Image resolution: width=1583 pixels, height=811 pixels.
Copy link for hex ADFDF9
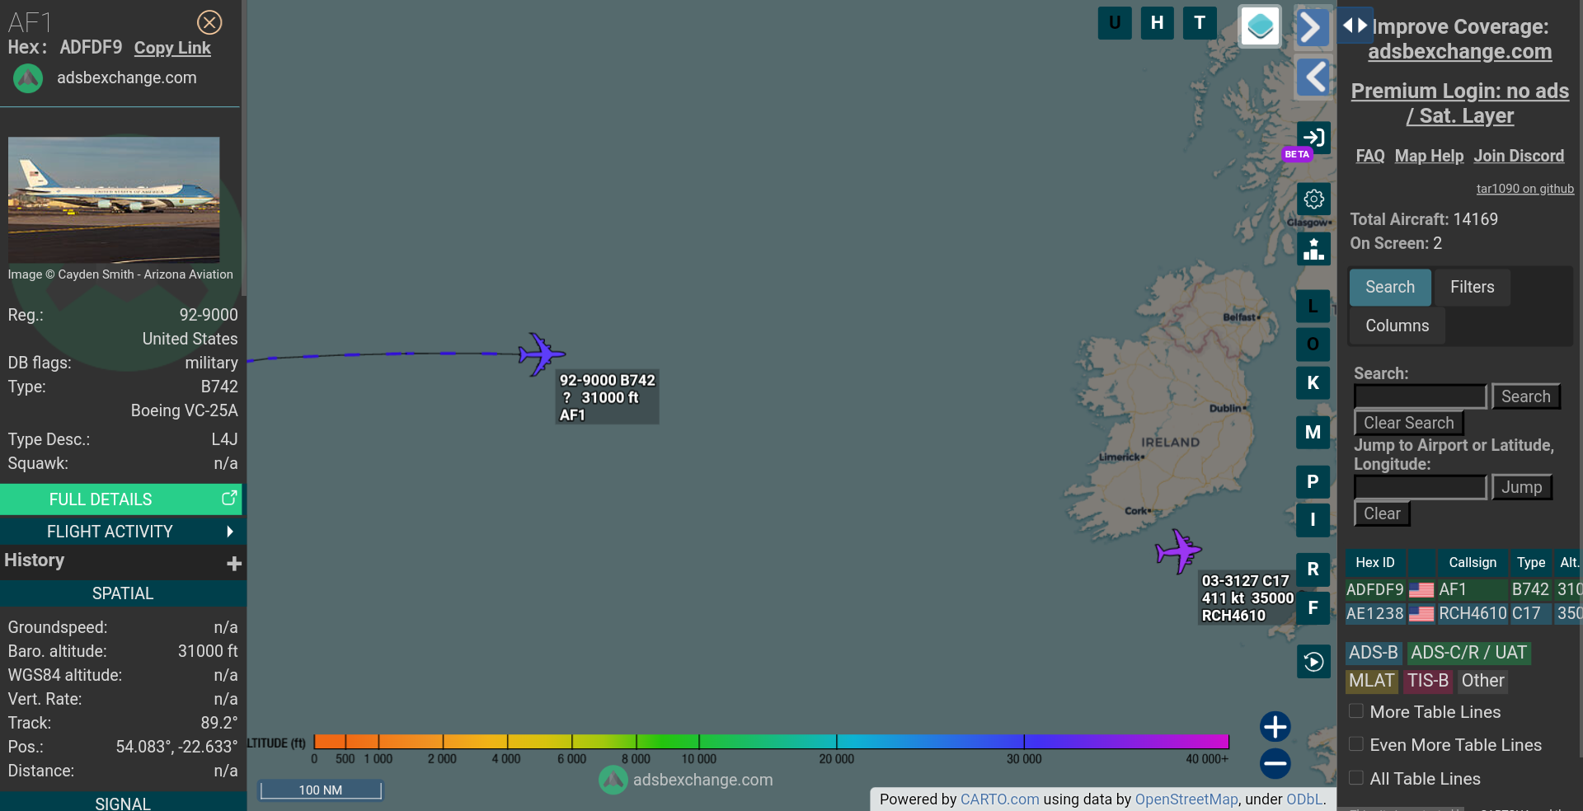[172, 48]
